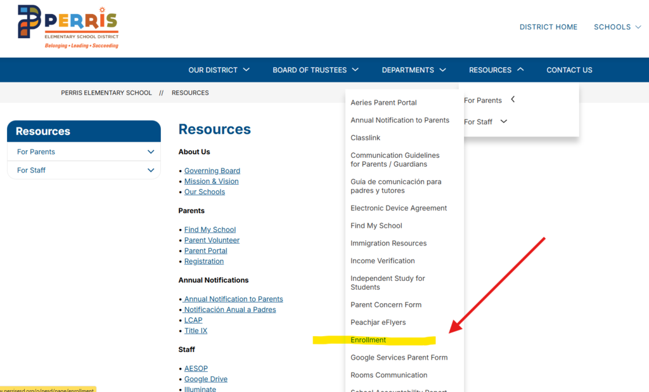Click the Perris Elementary School District logo

pyautogui.click(x=68, y=27)
